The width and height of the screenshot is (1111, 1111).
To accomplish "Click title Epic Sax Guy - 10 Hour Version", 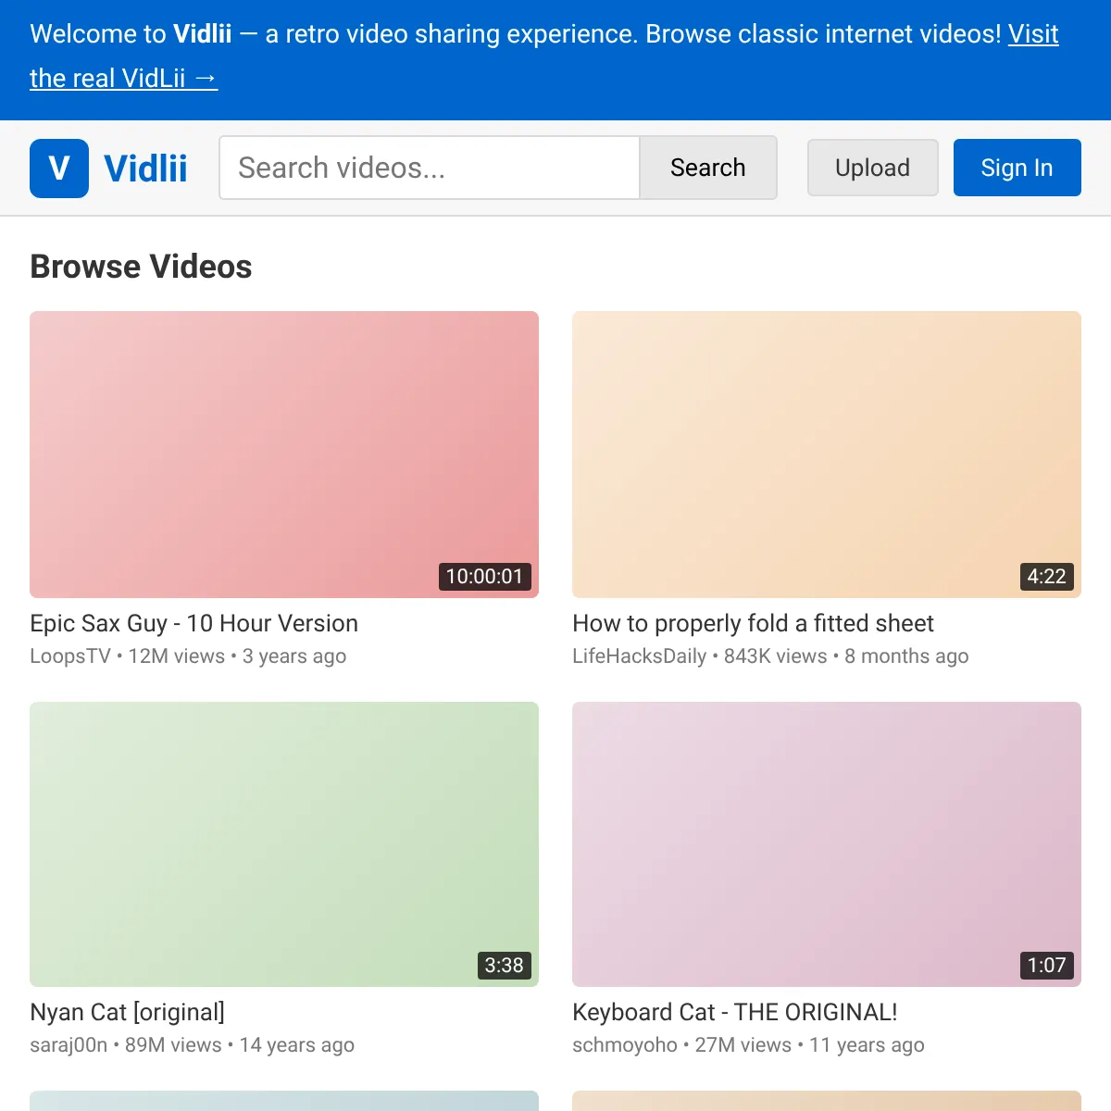I will click(194, 623).
